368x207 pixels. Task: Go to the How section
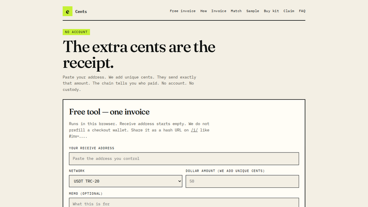(x=204, y=11)
